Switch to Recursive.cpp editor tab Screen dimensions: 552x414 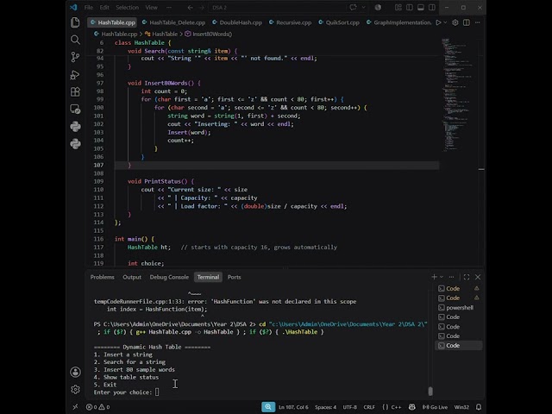[x=290, y=22]
